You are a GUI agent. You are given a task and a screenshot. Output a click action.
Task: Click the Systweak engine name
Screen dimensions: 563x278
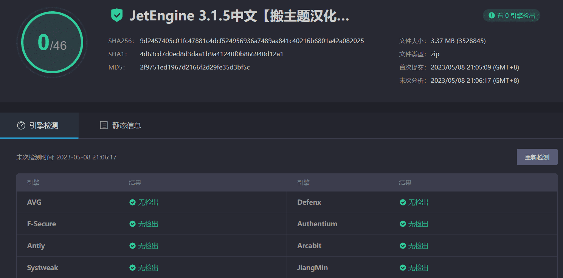coord(43,268)
